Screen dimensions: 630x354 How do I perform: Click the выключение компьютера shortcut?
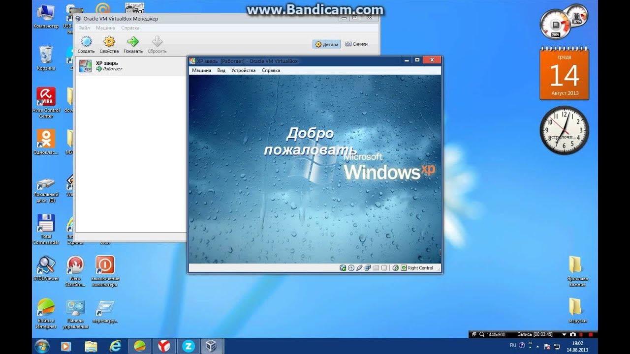coord(105,271)
